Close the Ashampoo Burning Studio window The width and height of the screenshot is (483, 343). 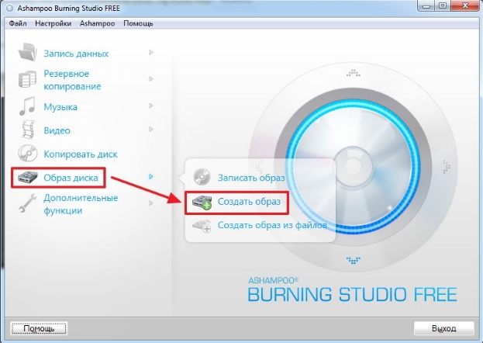(466, 5)
